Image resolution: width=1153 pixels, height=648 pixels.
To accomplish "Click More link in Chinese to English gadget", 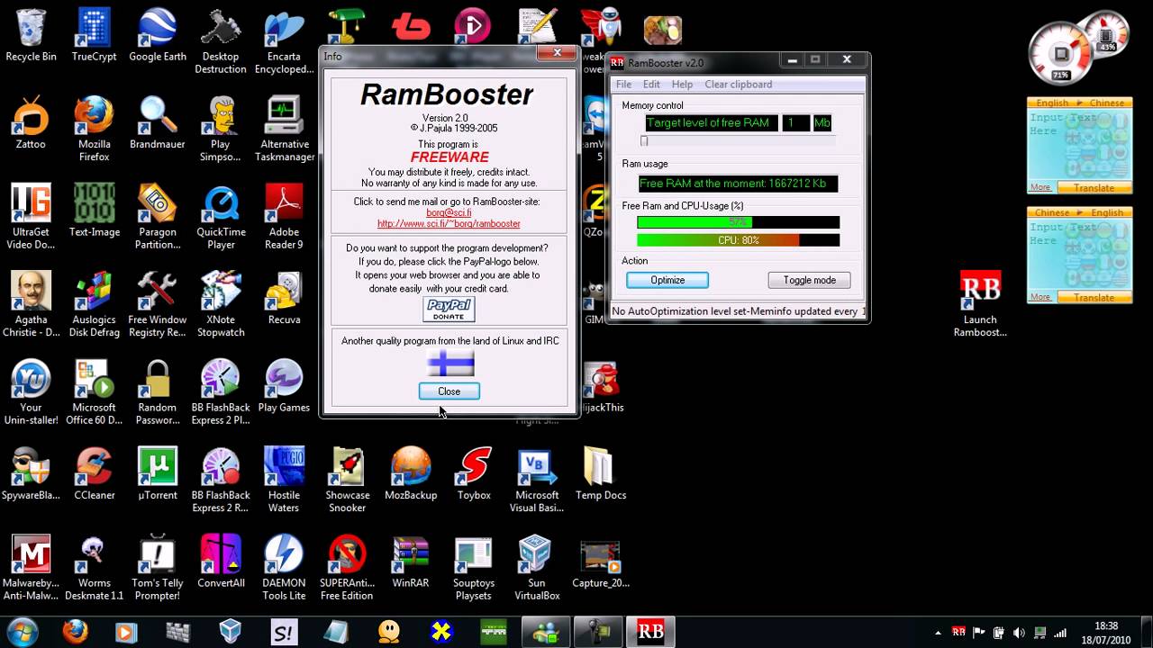I will click(1040, 297).
